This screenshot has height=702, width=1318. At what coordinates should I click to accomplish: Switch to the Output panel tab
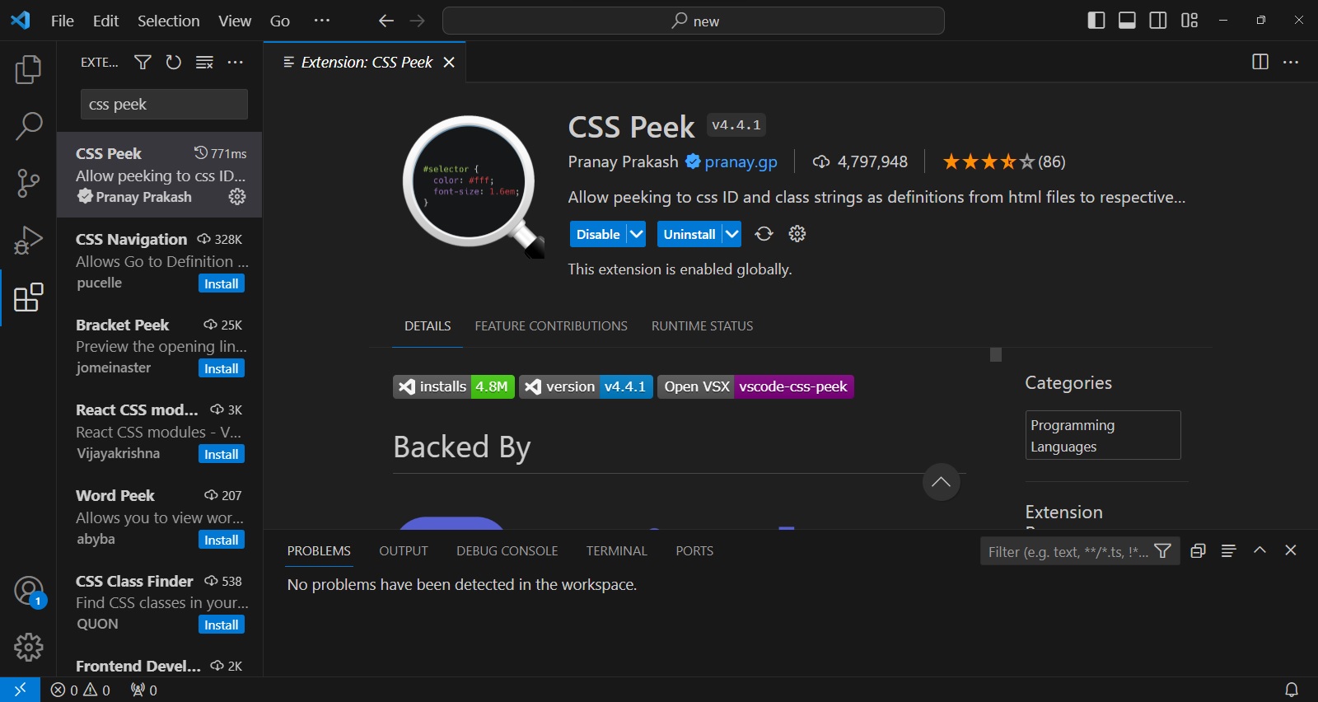click(x=404, y=550)
